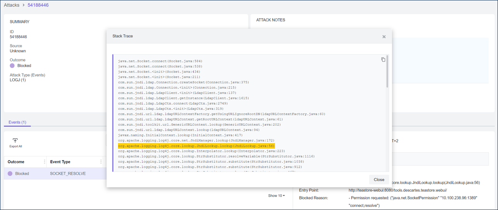Copy the stack trace to clipboard
Viewport: 498px width, 210px height.
point(383,60)
